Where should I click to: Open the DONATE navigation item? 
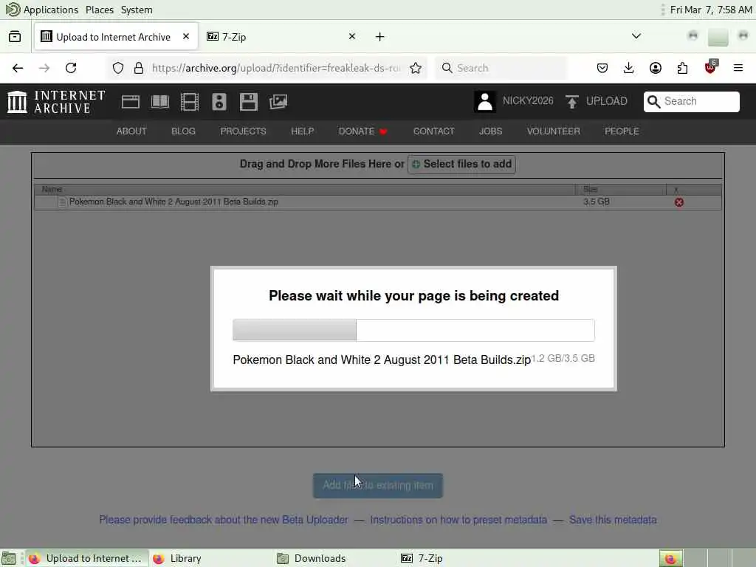point(362,131)
